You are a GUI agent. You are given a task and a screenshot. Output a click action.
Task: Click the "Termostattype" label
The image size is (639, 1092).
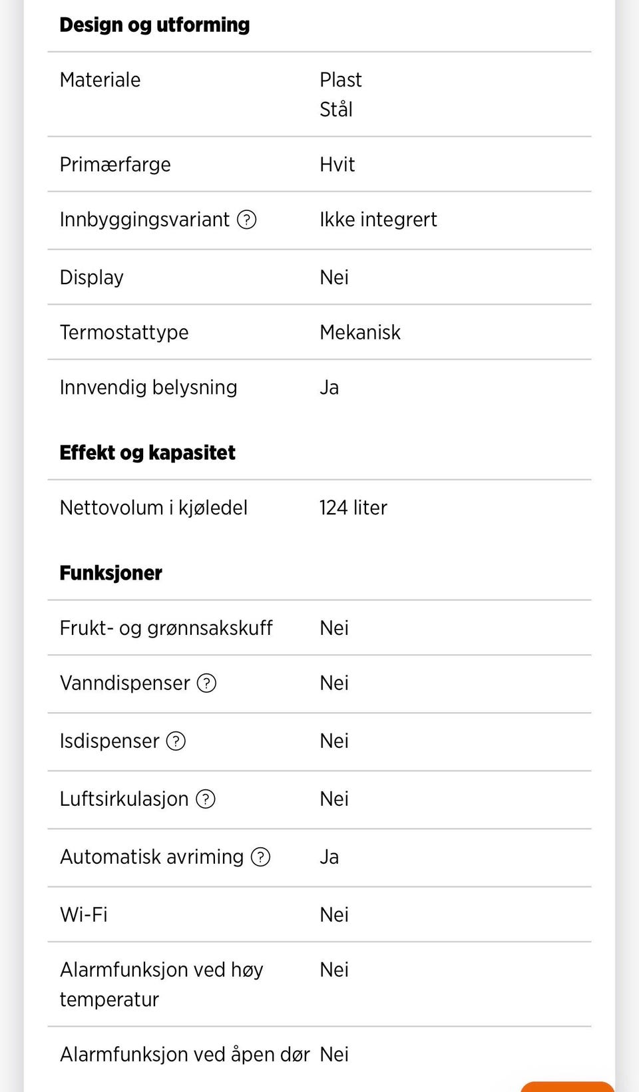(124, 332)
